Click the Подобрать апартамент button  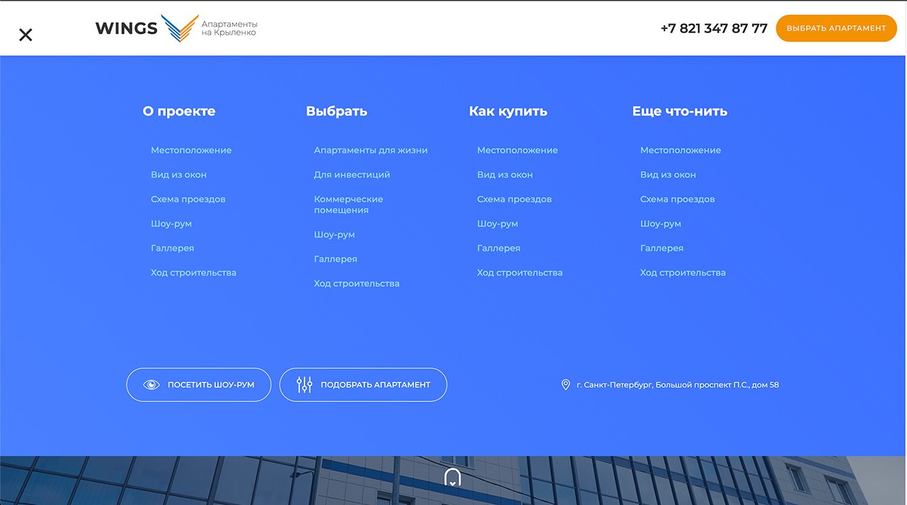point(363,385)
